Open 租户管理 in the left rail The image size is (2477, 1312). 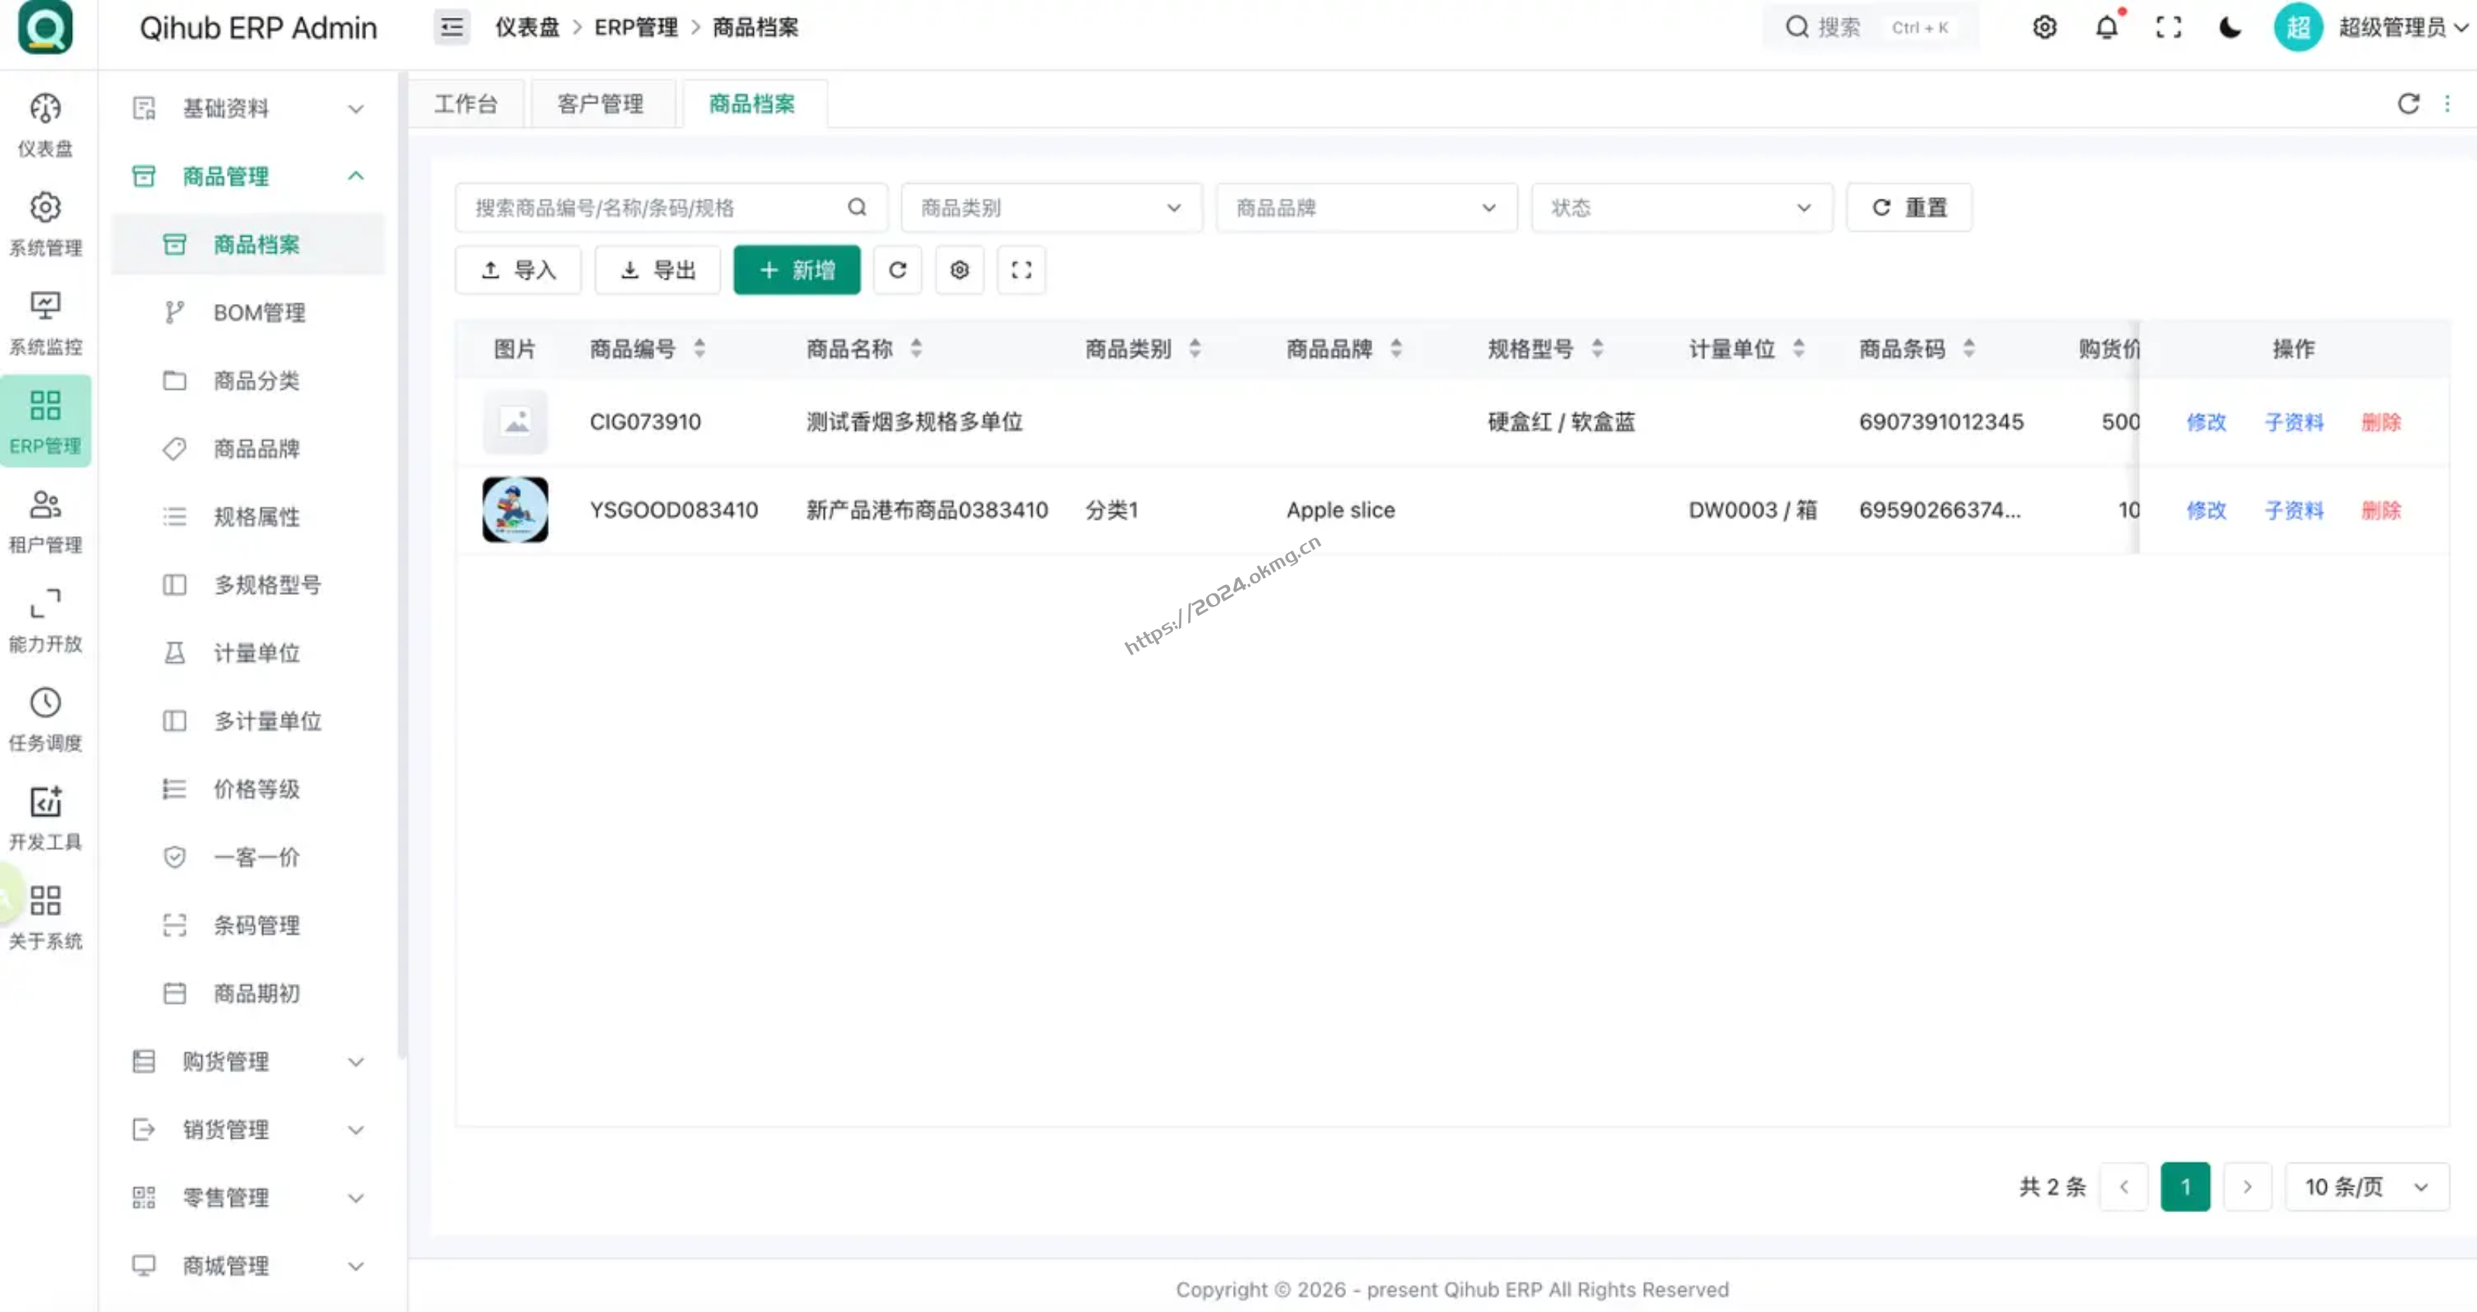(45, 521)
